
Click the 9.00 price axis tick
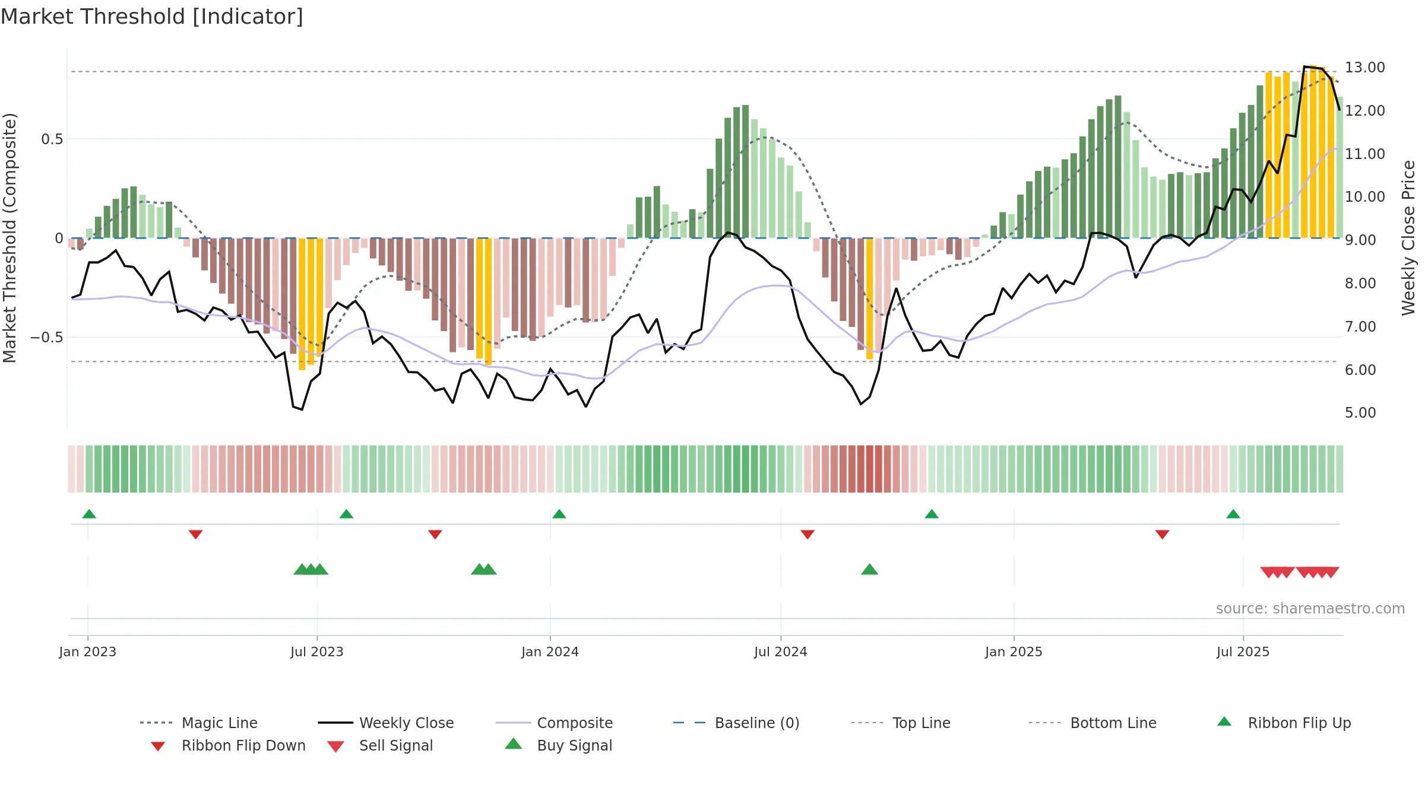1360,240
